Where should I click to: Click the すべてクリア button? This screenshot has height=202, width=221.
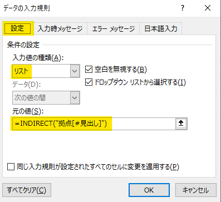[x=27, y=190]
